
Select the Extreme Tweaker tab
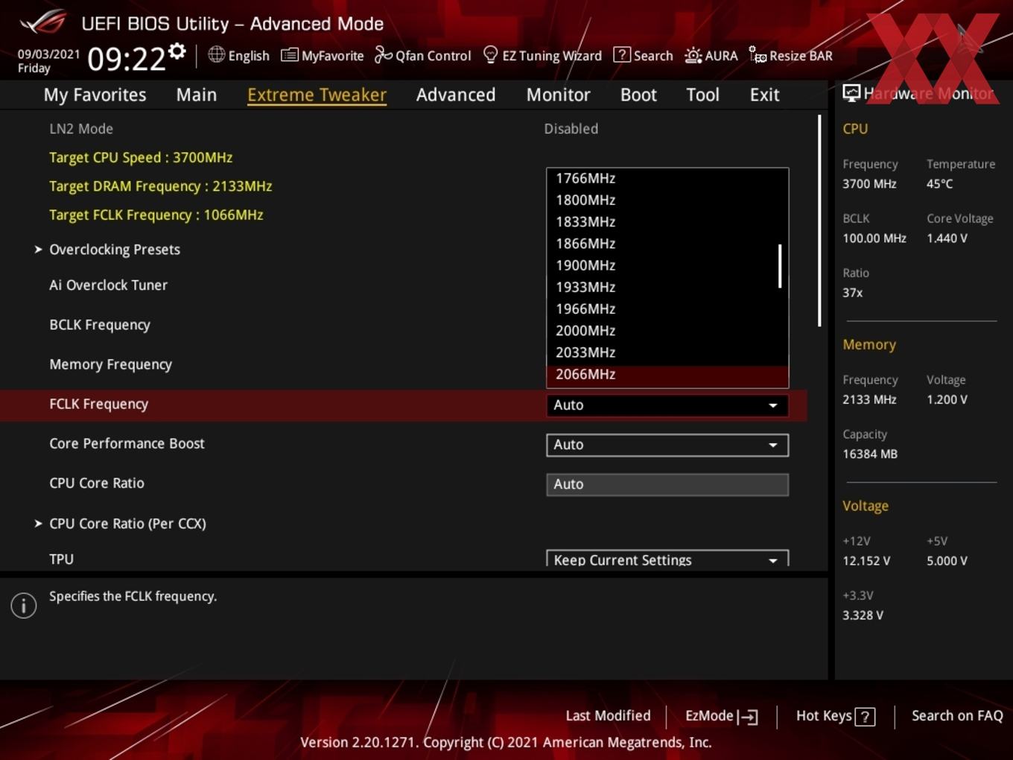coord(317,95)
